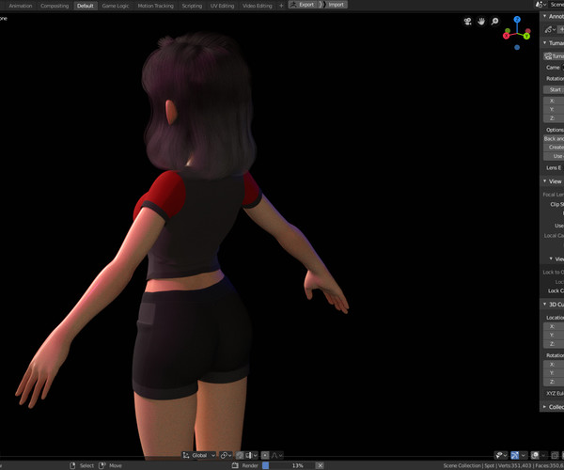Click the green Y axis gizmo ball
The image size is (564, 470).
click(526, 36)
